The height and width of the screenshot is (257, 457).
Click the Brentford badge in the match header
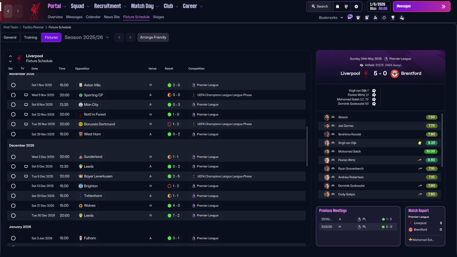coord(395,74)
